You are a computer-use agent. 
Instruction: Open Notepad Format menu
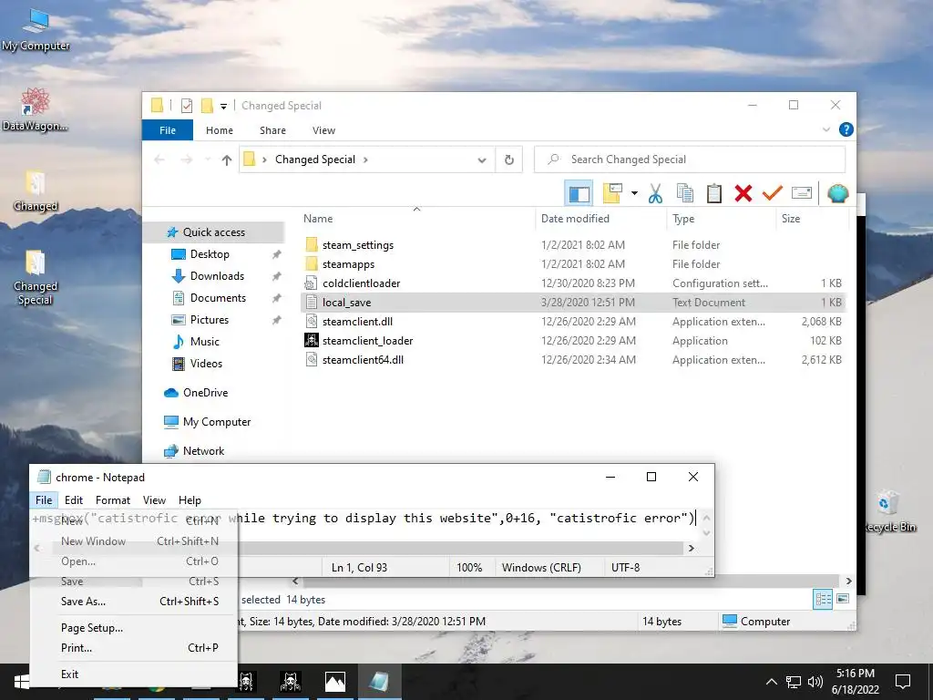click(112, 500)
